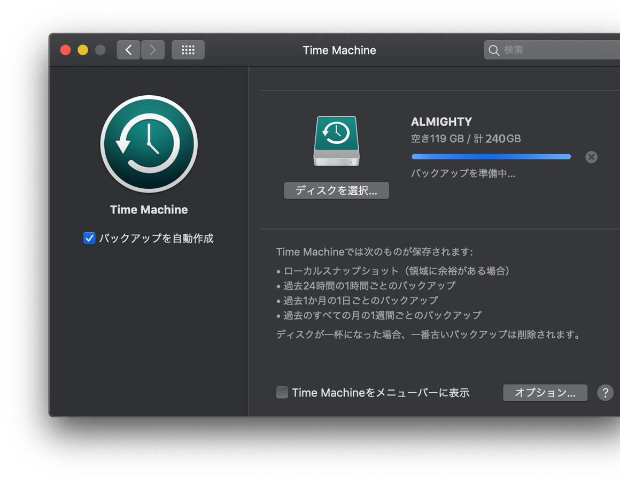Cancel backup with the X beside the progress bar

591,157
